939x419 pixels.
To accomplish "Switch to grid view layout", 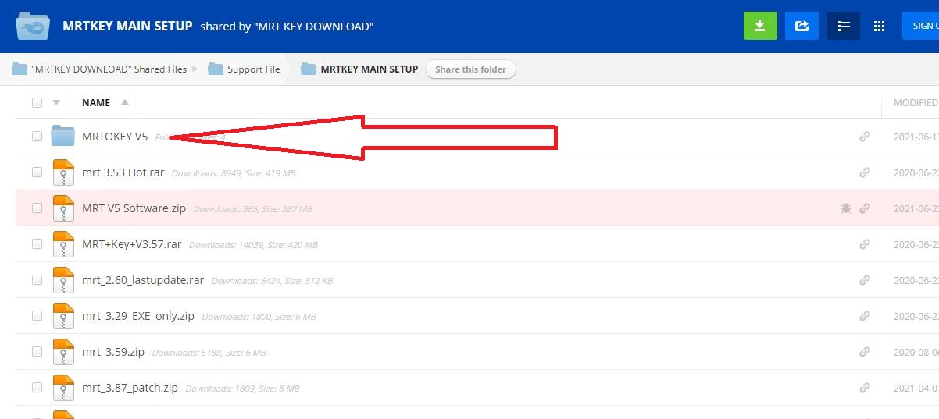I will click(879, 26).
